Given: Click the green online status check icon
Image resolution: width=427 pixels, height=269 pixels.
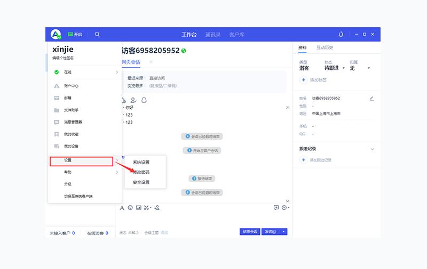Looking at the screenshot, I should 57,72.
